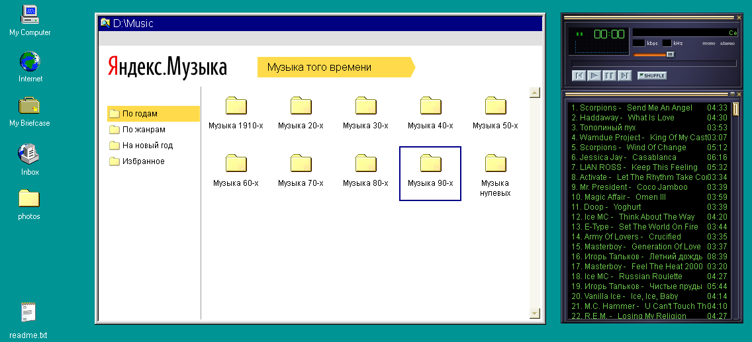
Task: Click the D:\Music title bar icon
Action: click(105, 22)
